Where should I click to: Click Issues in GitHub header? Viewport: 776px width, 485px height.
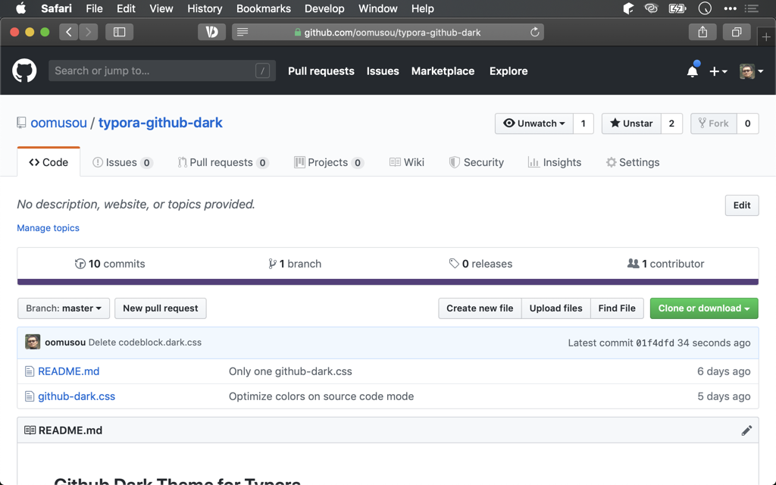(383, 71)
